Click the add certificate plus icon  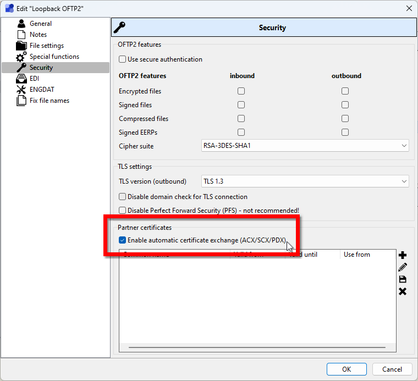point(403,255)
